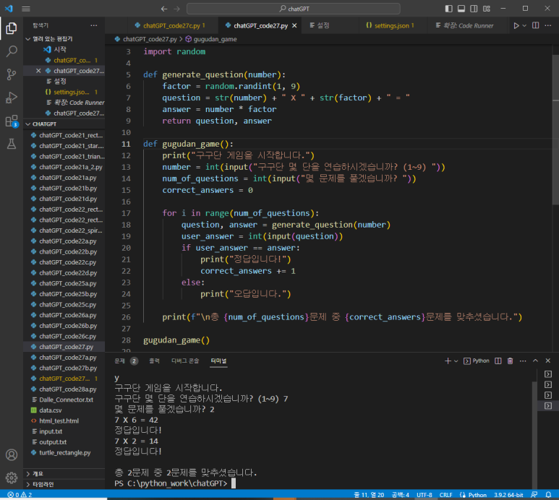This screenshot has height=500, width=559.
Task: Open data.csv in the file tree
Action: pos(64,410)
